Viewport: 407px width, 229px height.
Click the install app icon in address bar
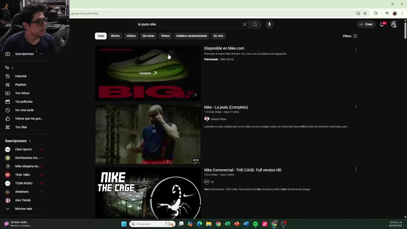coord(358,13)
